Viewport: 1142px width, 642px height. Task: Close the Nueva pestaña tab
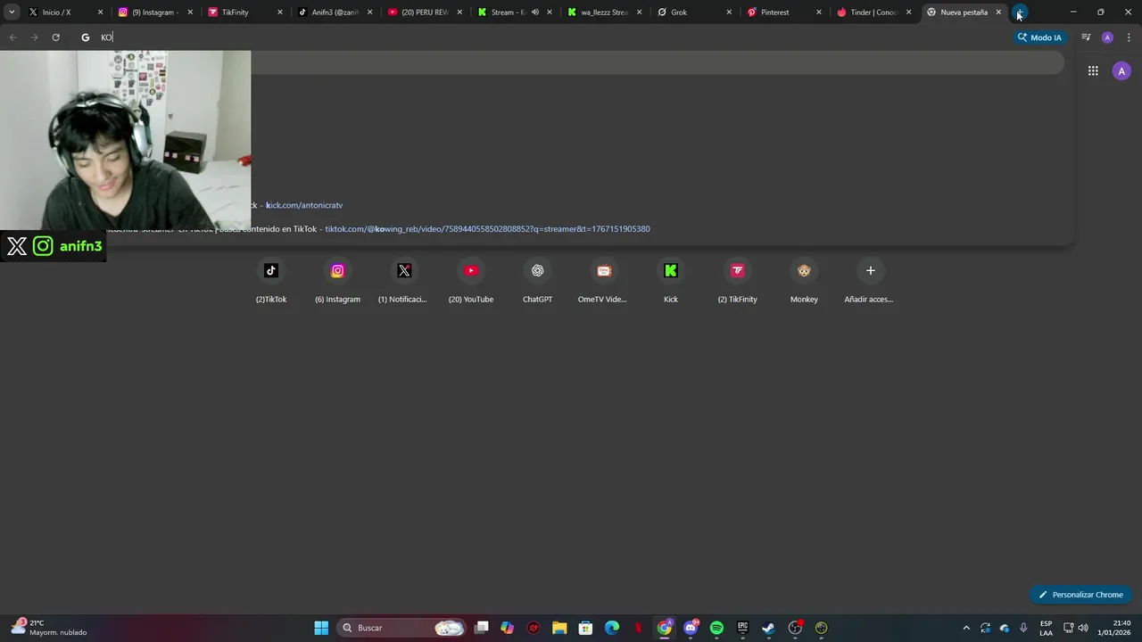pos(998,12)
